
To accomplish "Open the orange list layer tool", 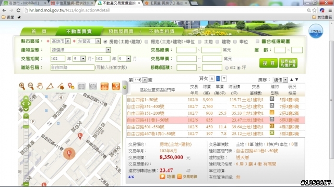I will tap(104, 86).
